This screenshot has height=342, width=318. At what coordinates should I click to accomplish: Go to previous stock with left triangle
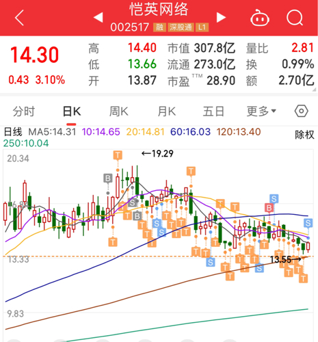98,17
